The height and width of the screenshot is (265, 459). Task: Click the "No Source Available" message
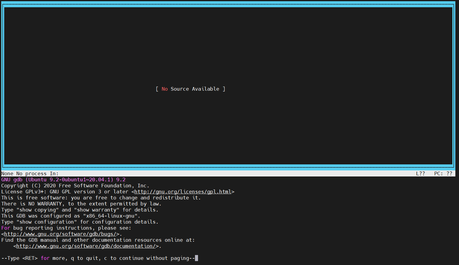point(190,89)
